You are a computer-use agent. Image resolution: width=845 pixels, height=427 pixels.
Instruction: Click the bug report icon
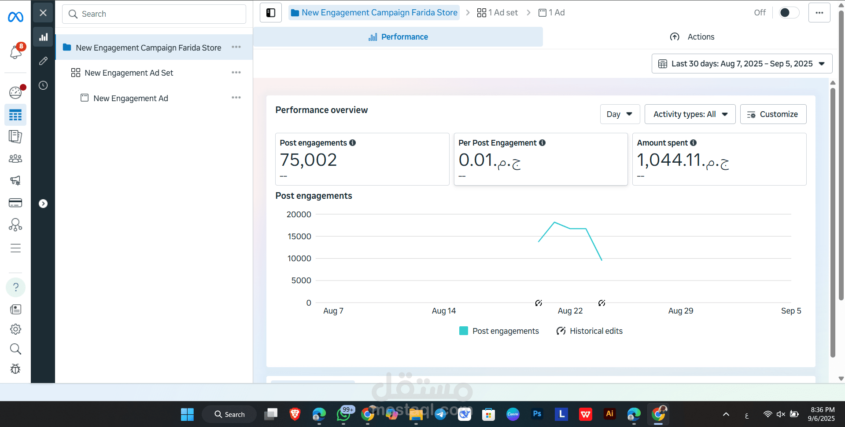(x=15, y=369)
